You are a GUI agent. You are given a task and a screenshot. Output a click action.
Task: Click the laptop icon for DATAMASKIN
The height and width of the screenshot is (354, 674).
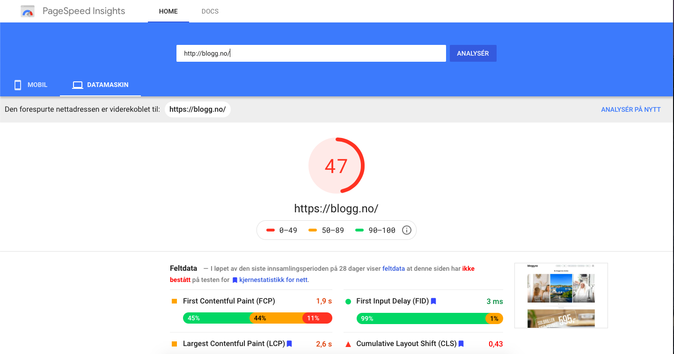[x=78, y=85]
